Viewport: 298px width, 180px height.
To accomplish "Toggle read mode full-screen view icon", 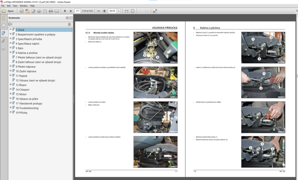I will [x=155, y=11].
